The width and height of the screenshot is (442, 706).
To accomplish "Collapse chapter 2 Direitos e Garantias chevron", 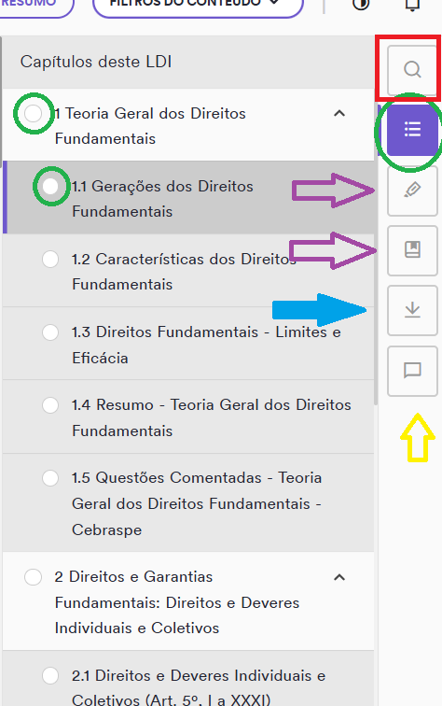I will click(x=339, y=577).
